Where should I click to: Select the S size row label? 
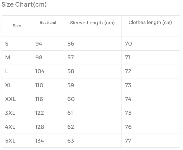point(7,44)
